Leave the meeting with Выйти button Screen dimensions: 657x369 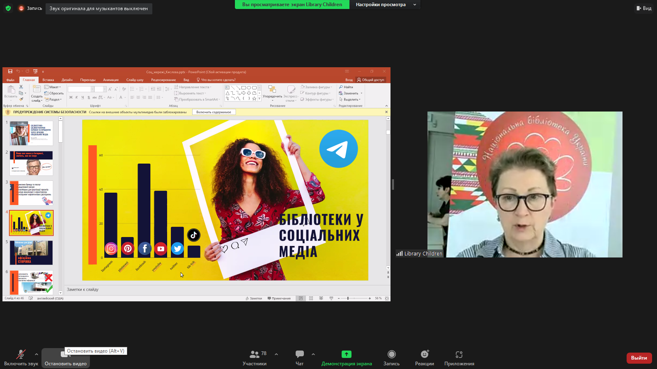tap(639, 358)
